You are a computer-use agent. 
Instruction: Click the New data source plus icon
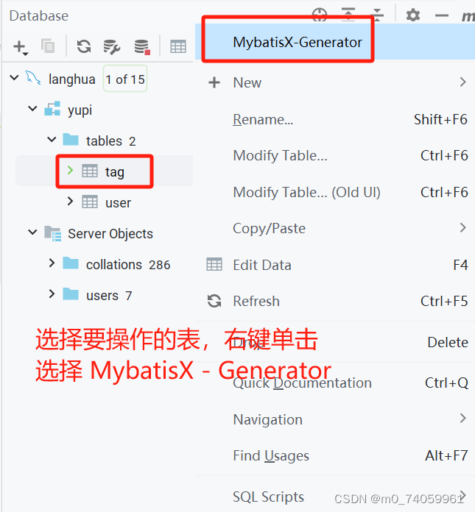(21, 47)
